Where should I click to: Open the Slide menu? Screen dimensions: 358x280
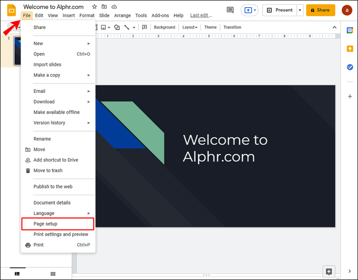pos(104,16)
